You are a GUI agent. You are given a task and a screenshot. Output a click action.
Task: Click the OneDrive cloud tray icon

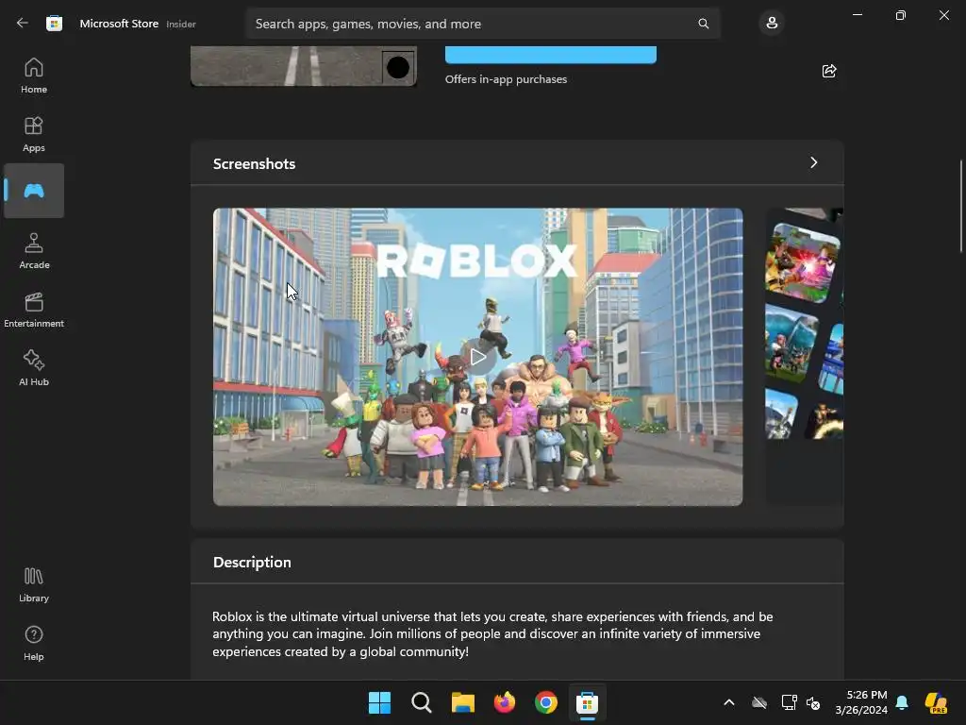pos(759,702)
